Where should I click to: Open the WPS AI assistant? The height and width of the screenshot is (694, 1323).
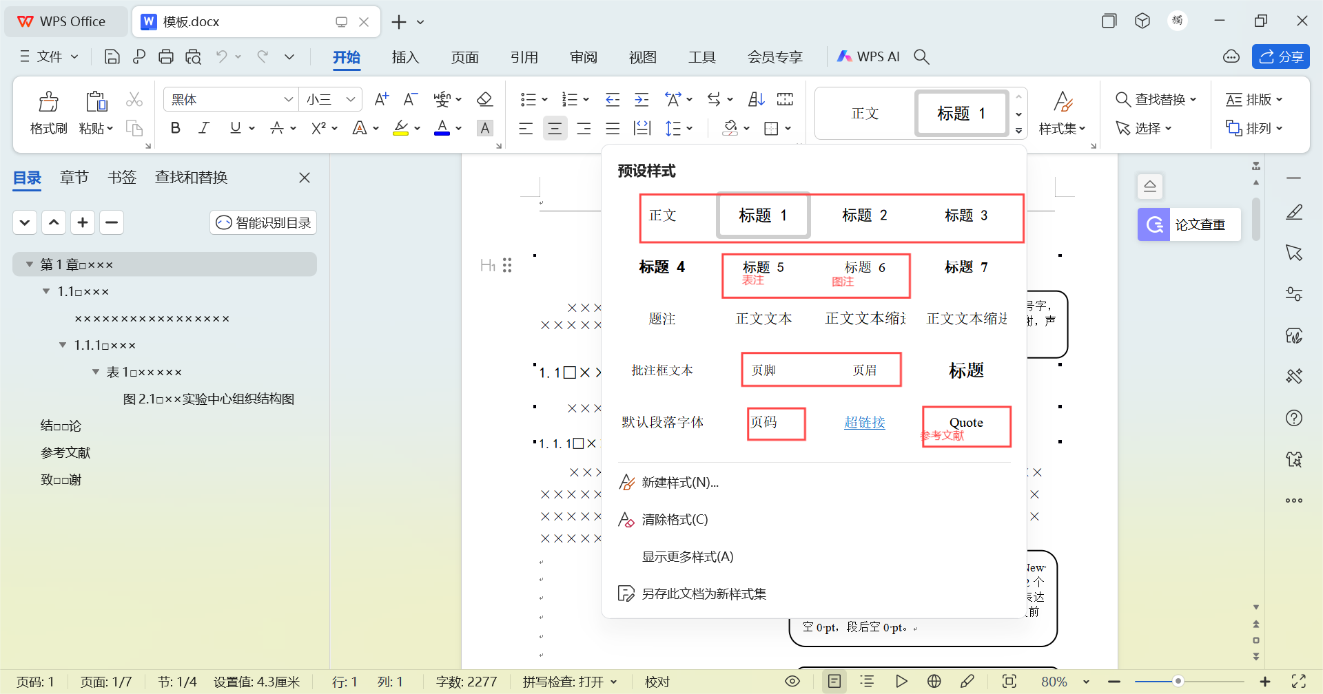(x=868, y=57)
